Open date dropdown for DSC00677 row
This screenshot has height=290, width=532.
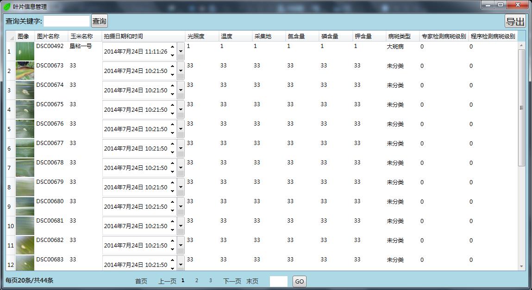pos(181,148)
